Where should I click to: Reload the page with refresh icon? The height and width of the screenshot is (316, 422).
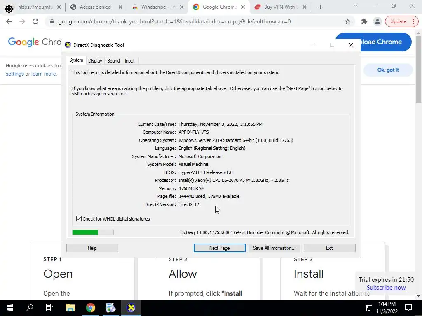(35, 21)
